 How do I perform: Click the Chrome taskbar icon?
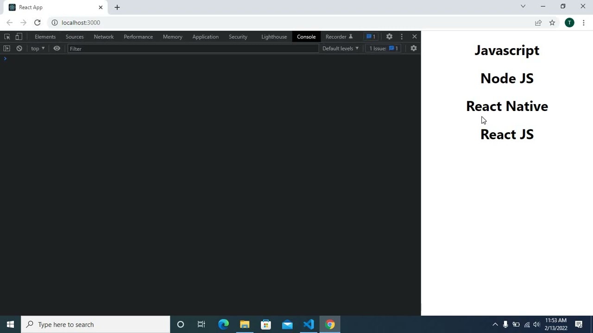pos(330,324)
